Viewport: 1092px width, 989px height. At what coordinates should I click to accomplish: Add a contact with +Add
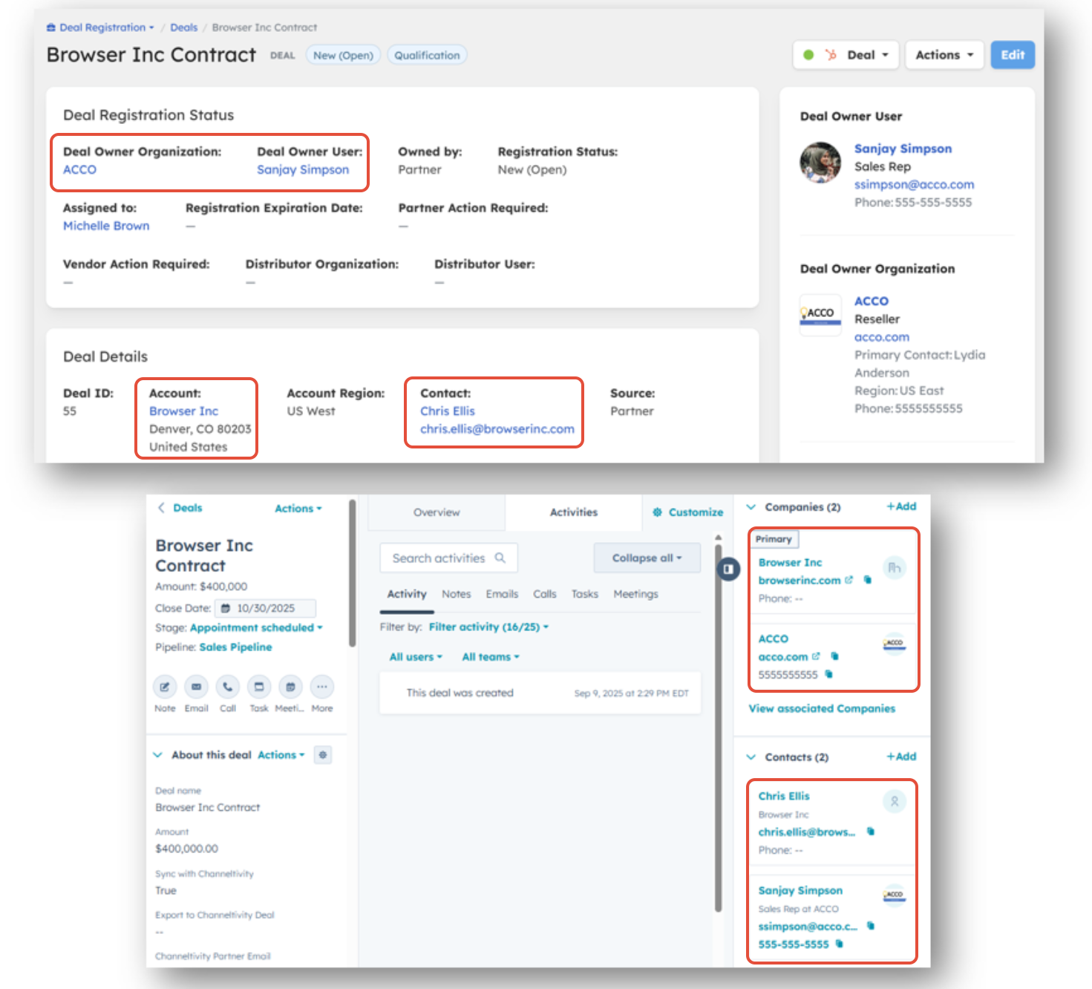(901, 757)
